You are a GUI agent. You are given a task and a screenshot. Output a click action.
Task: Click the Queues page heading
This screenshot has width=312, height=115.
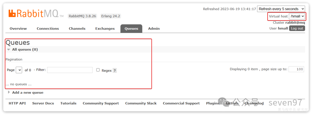click(x=18, y=43)
